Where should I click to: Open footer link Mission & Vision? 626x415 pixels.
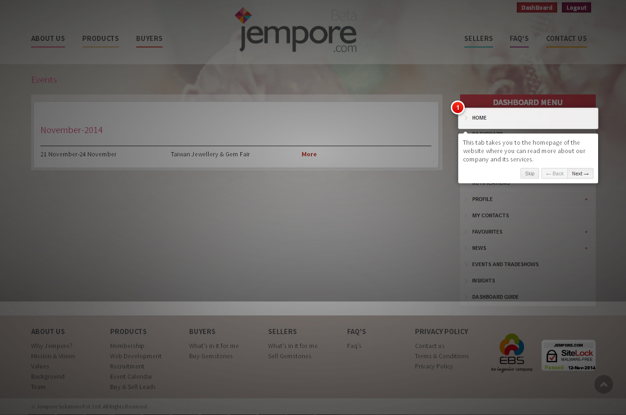(53, 356)
